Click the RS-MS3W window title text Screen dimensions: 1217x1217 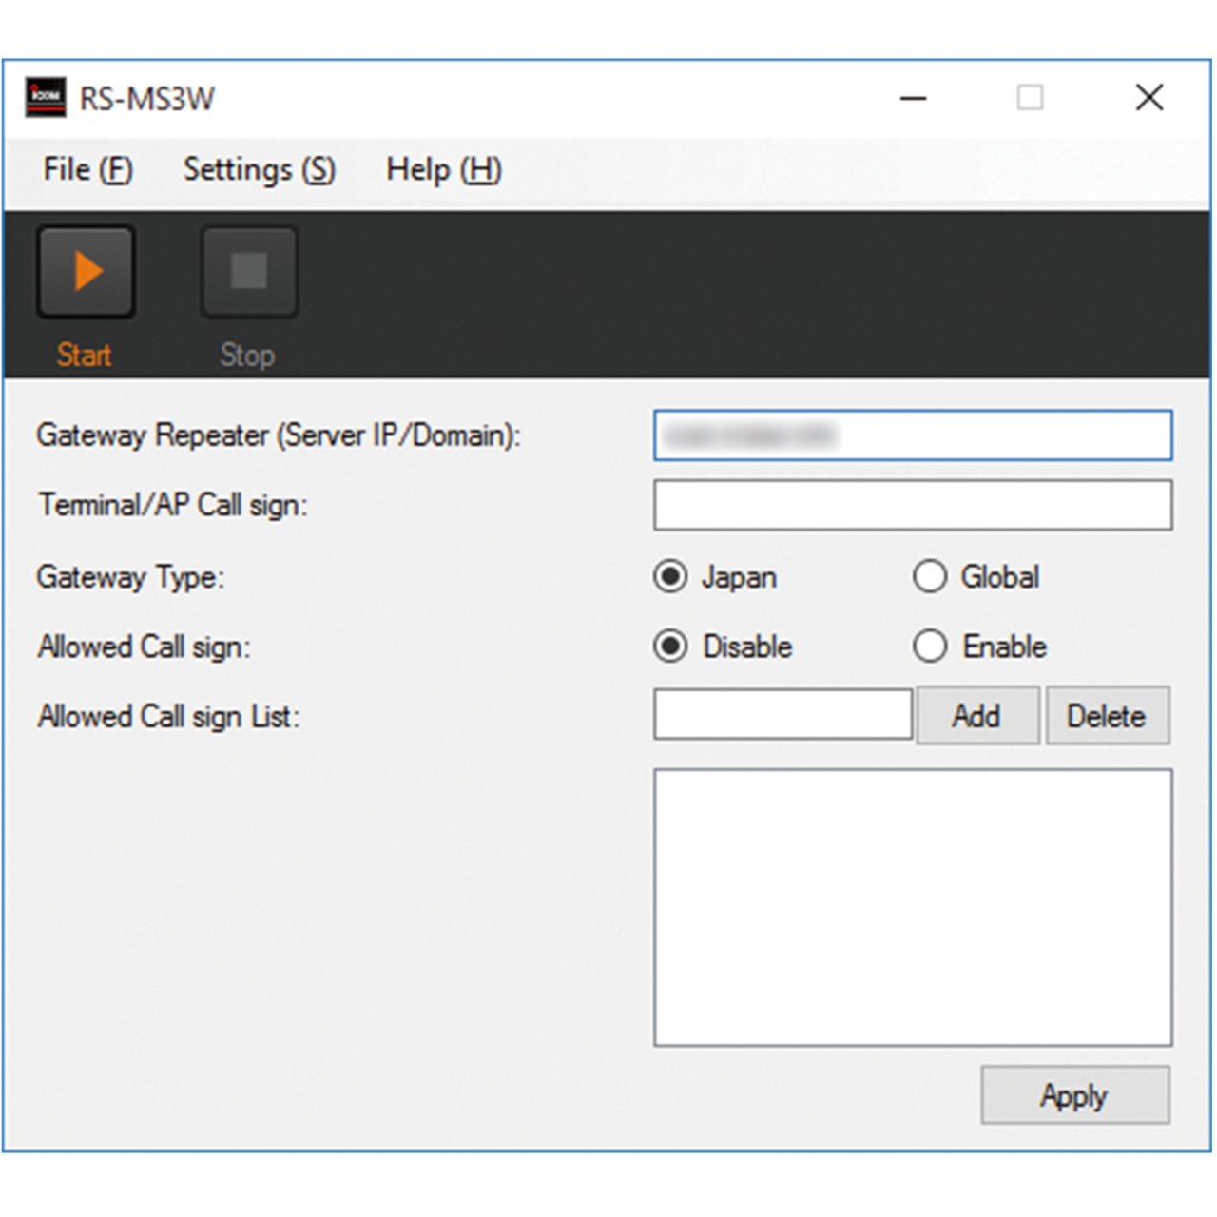pos(147,99)
